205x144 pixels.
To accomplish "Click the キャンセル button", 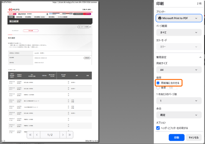I will [193, 137].
